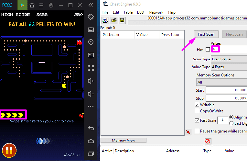The width and height of the screenshot is (247, 161).
Task: Click the Address column header in address table
Action: (x=183, y=151)
